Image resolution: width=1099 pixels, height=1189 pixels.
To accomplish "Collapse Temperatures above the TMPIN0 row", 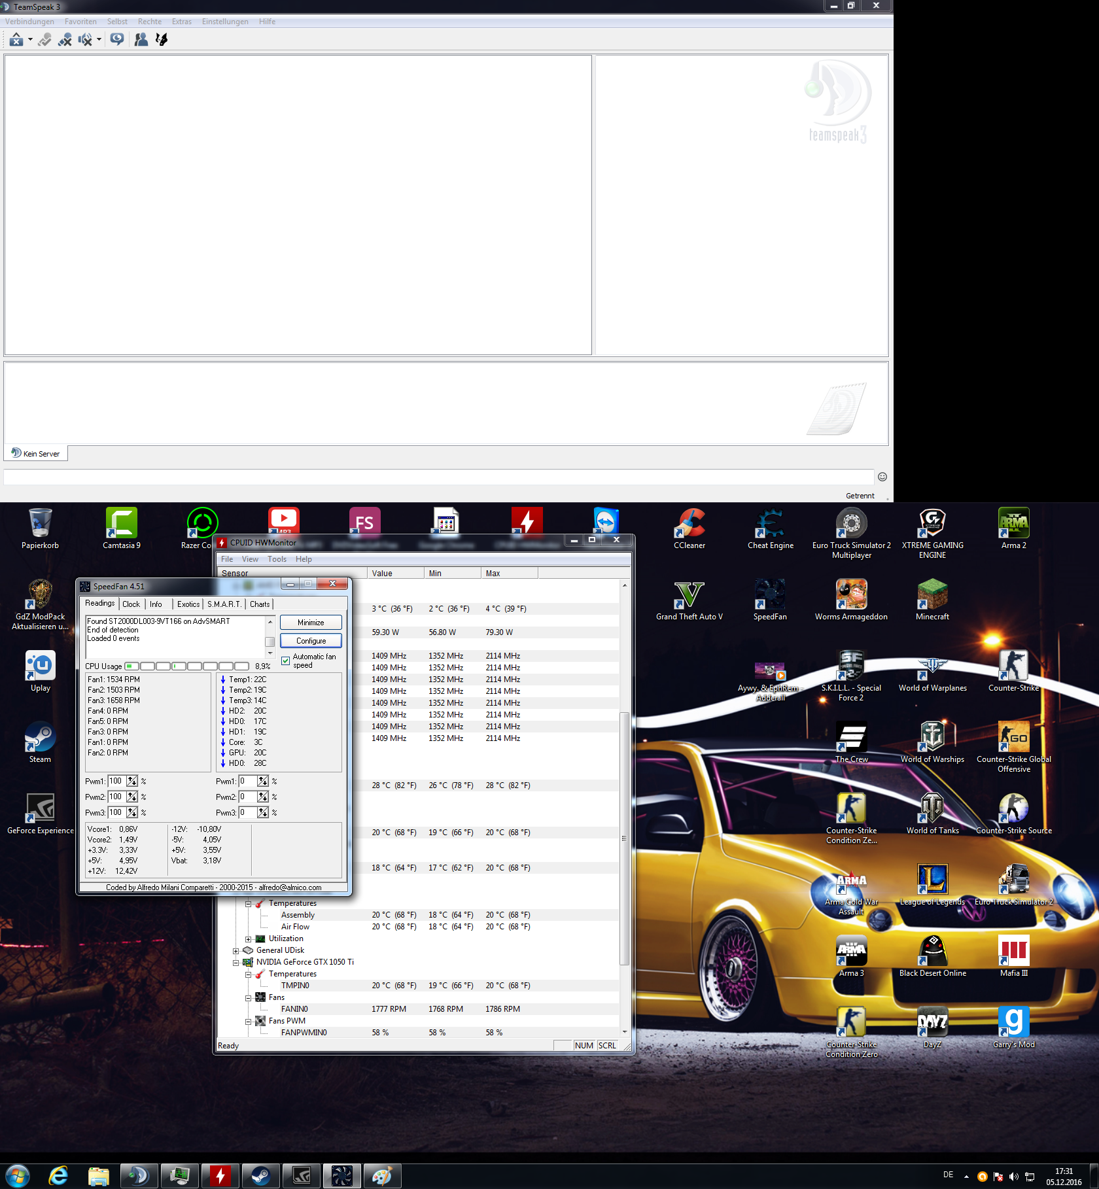I will tap(249, 974).
